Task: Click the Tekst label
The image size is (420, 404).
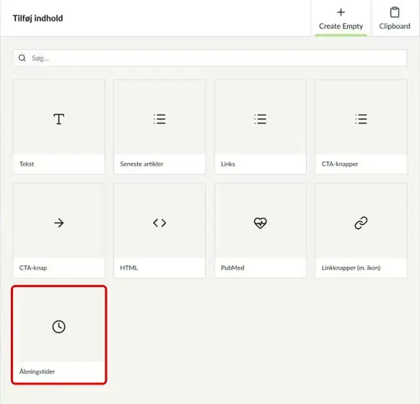Action: point(27,164)
